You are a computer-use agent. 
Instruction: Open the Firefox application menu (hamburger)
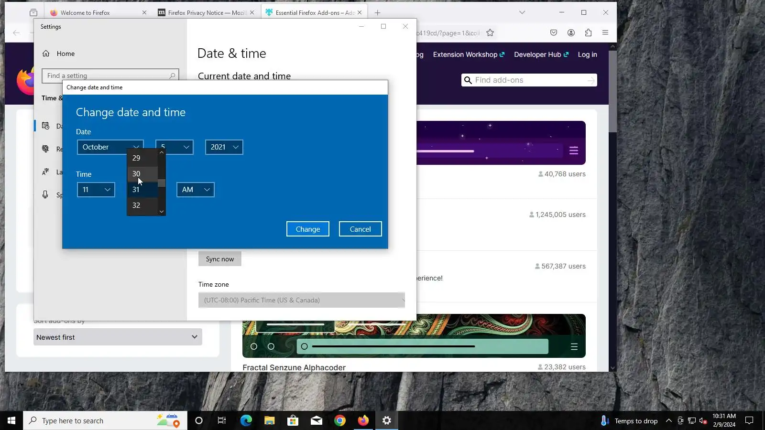(605, 33)
